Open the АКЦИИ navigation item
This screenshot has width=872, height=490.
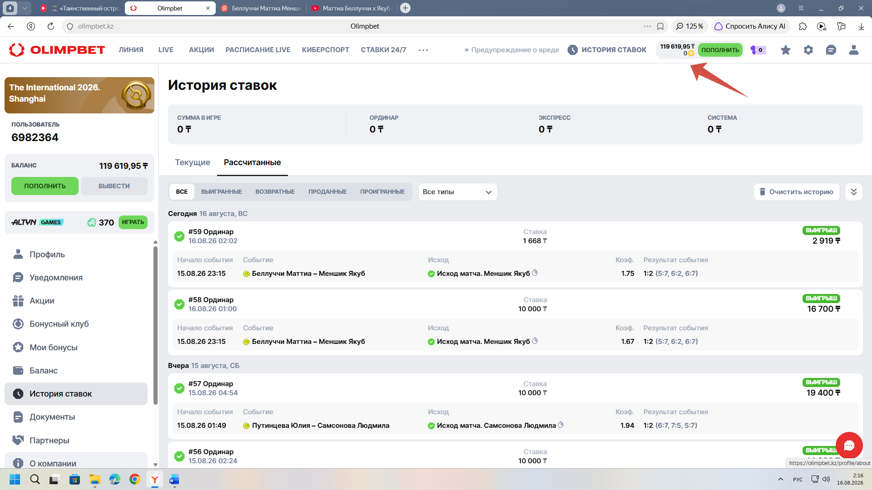point(202,50)
